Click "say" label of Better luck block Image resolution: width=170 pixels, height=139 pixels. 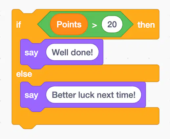(32, 95)
